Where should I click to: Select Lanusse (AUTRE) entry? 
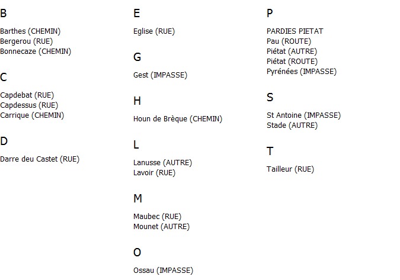(162, 163)
